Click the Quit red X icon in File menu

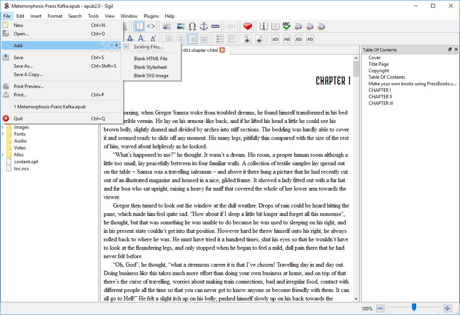coord(6,118)
